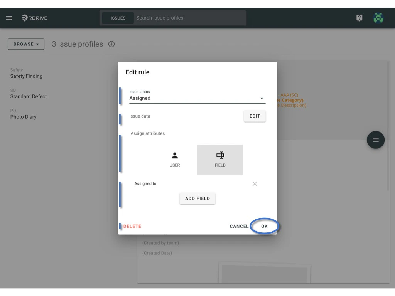This screenshot has width=395, height=296.
Task: Select the ISSUES tab in the search bar
Action: pos(117,18)
